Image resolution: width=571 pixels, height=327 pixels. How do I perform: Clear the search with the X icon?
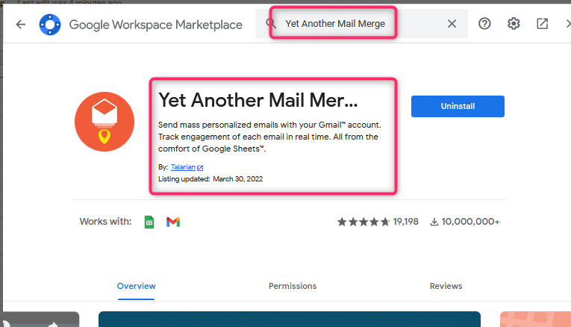click(x=452, y=24)
